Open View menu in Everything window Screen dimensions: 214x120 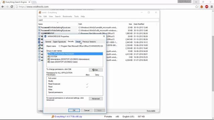tap(51, 16)
